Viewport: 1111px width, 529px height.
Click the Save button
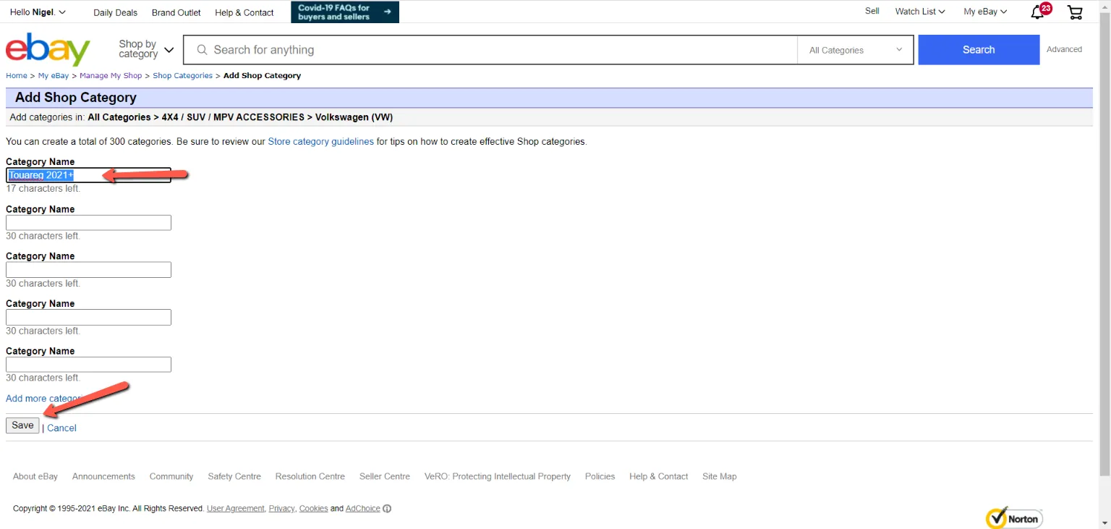pyautogui.click(x=22, y=426)
